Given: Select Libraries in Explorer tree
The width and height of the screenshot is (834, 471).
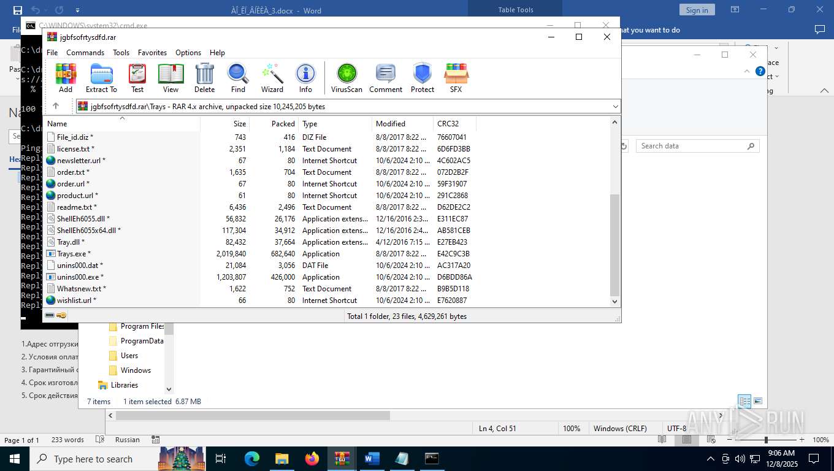Looking at the screenshot, I should [124, 385].
